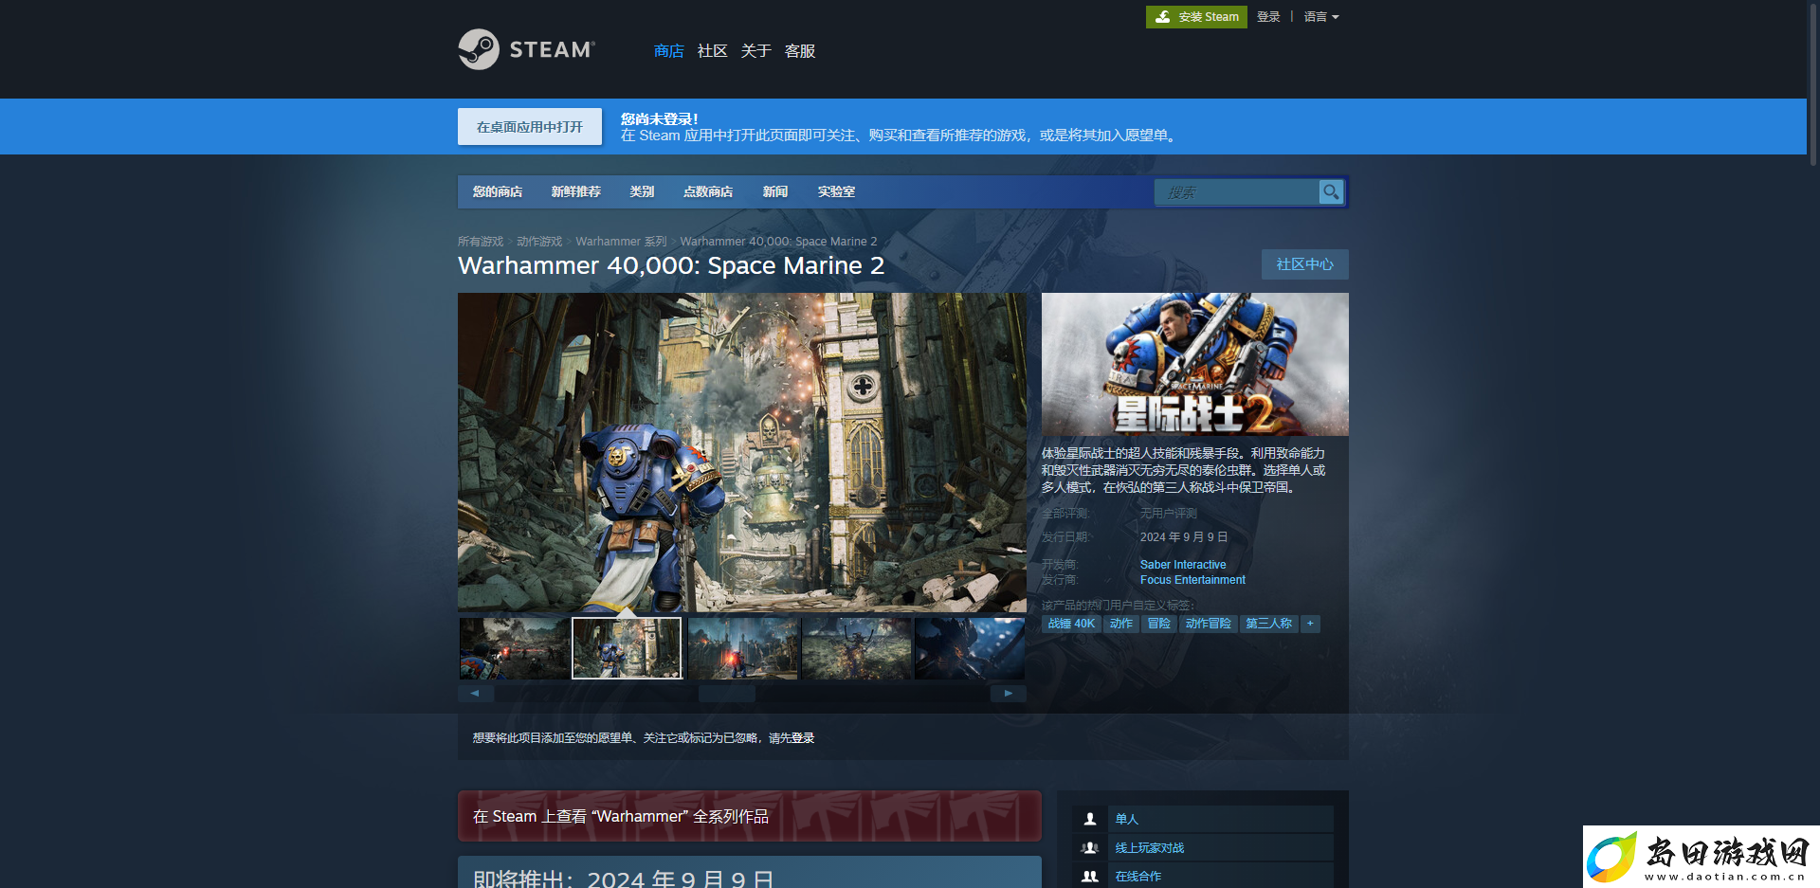This screenshot has height=888, width=1820.
Task: Click the 所有游戏 breadcrumb
Action: 481,242
